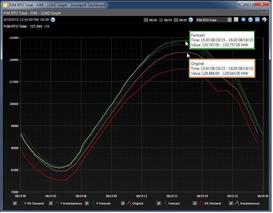Click the Forecast tooltip box
This screenshot has width=273, height=213.
(x=222, y=40)
